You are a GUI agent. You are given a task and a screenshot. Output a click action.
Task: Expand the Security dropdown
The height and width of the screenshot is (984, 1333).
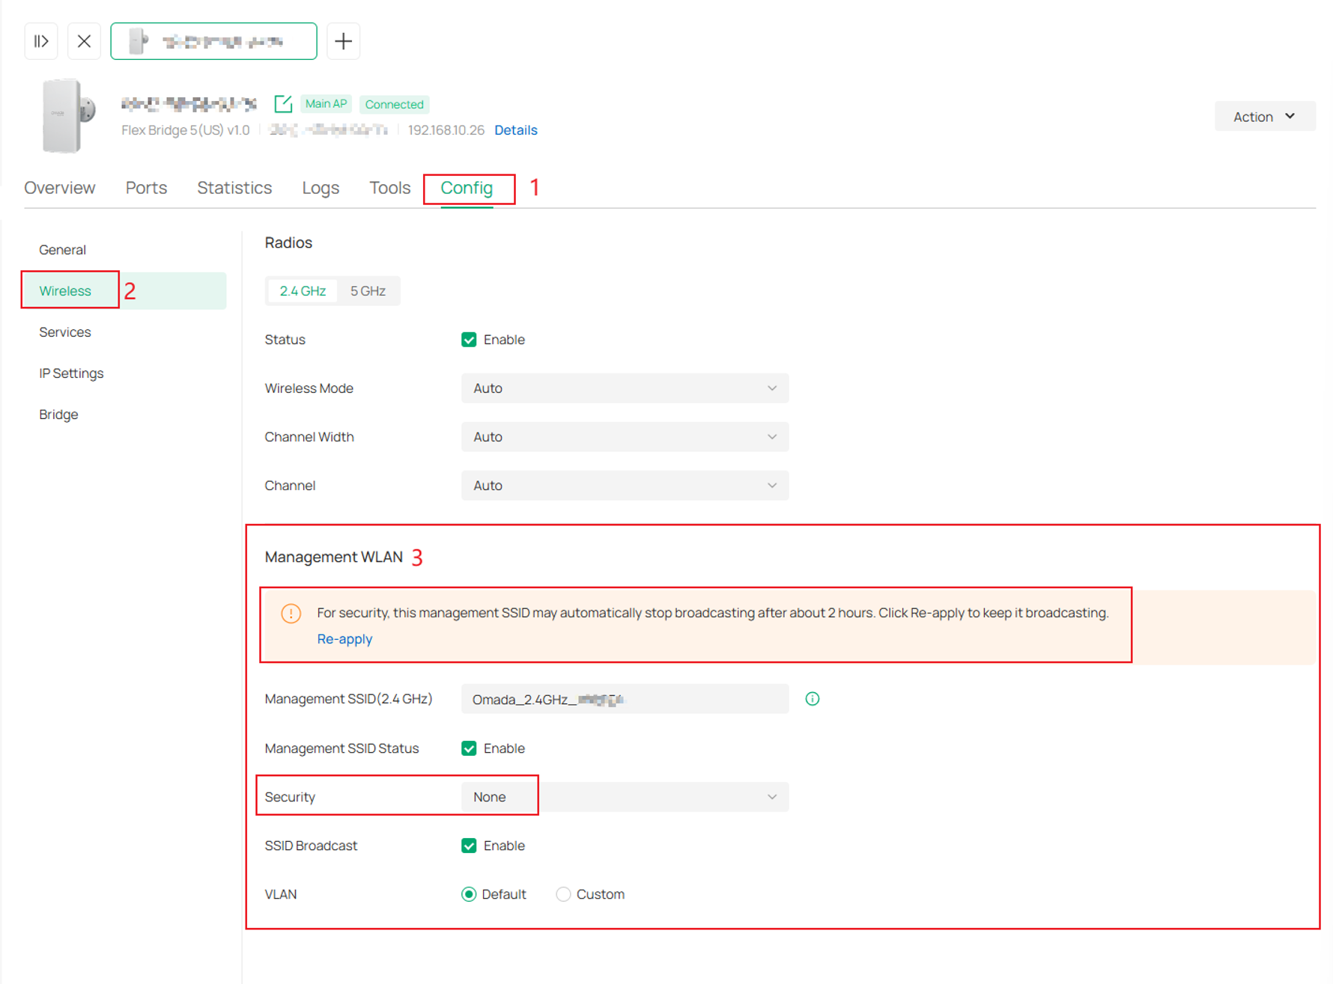pos(625,797)
